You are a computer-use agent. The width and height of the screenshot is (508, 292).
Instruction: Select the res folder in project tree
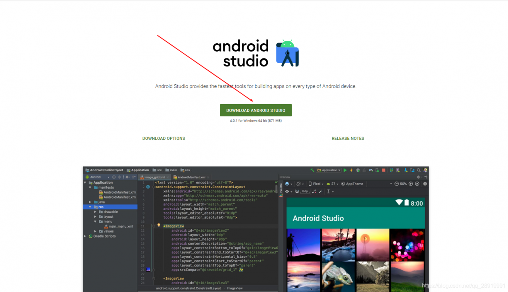coord(110,207)
